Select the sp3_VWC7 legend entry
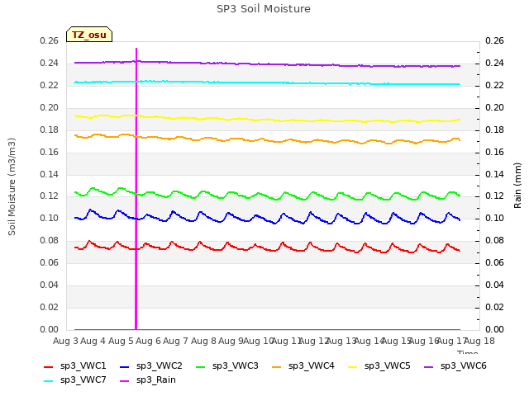The width and height of the screenshot is (529, 396). click(75, 380)
